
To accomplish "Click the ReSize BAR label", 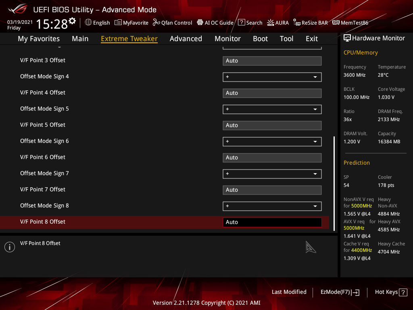I will [x=315, y=23].
